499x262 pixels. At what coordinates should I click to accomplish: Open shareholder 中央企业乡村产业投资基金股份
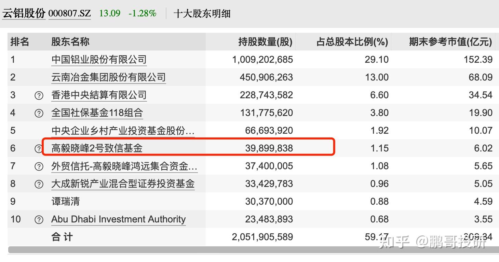pos(123,131)
